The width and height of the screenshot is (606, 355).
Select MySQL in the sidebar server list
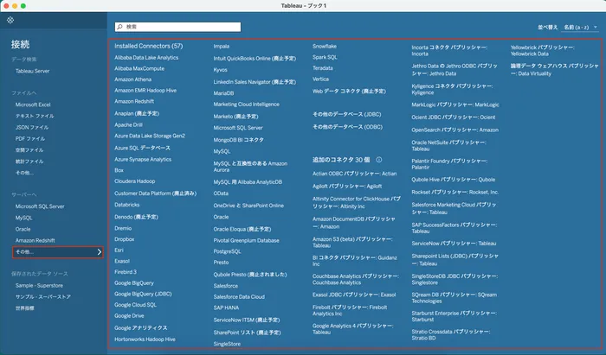pos(23,218)
